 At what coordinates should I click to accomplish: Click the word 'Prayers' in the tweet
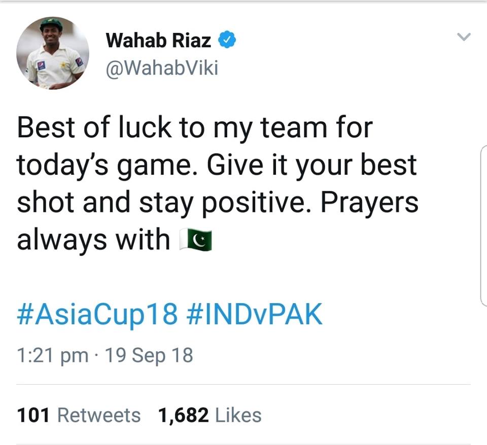tap(370, 203)
